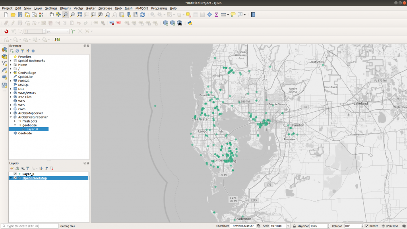
Task: Open Layer Styling panel in Layers toolbar
Action: (x=12, y=169)
